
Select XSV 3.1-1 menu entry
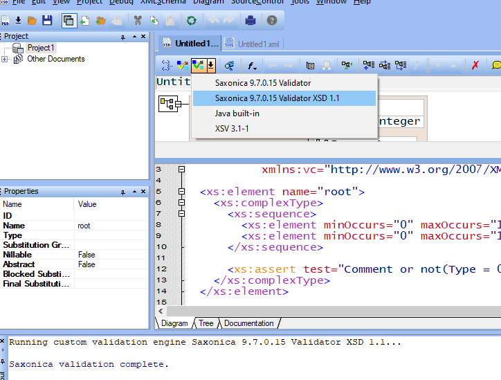coord(231,129)
